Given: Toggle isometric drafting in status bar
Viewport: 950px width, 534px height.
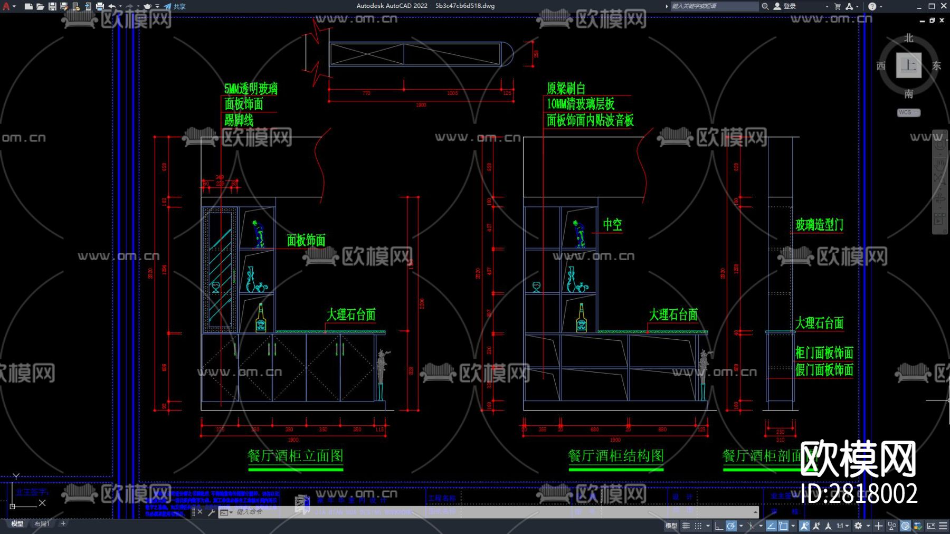Looking at the screenshot, I should click(x=750, y=526).
